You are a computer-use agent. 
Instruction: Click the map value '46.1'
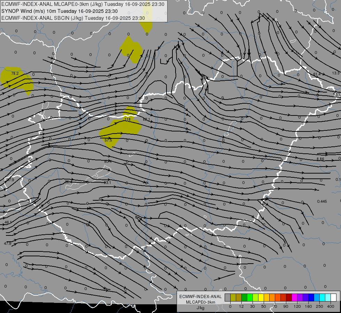click(8, 223)
